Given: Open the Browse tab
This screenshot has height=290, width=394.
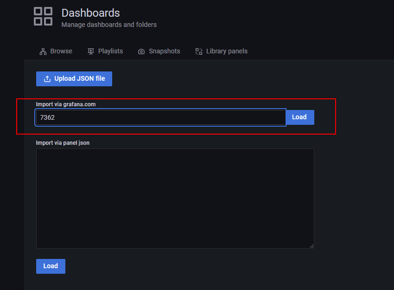Looking at the screenshot, I should (56, 52).
